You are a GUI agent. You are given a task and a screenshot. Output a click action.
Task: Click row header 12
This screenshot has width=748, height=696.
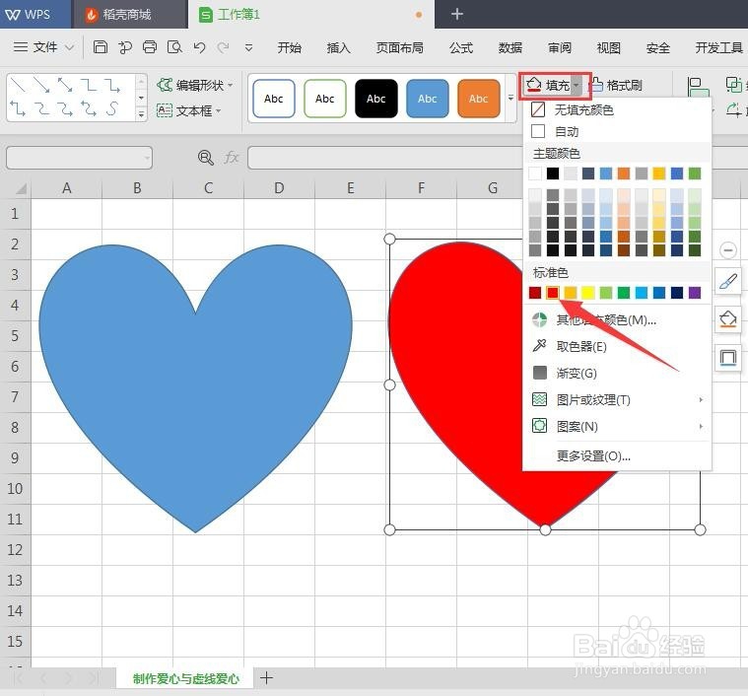pos(15,549)
